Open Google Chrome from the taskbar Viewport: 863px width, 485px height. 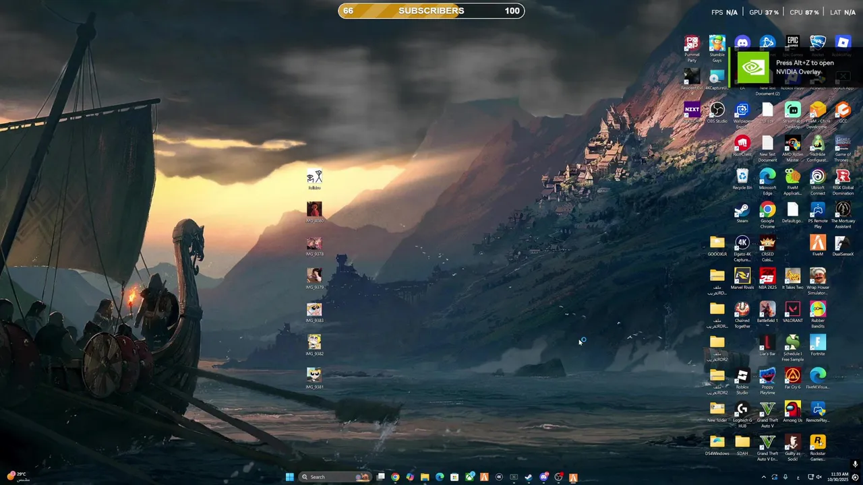point(395,477)
